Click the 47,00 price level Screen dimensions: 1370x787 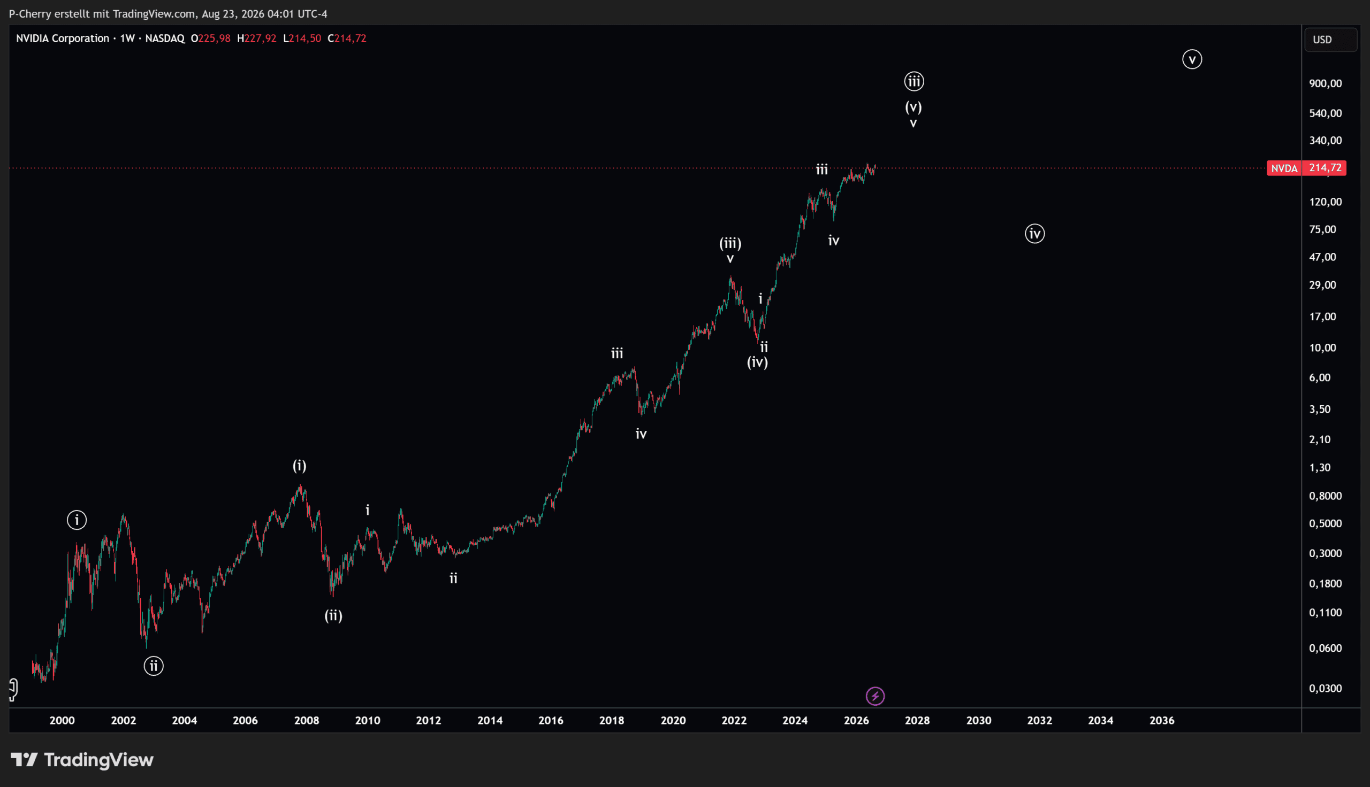(x=1322, y=257)
